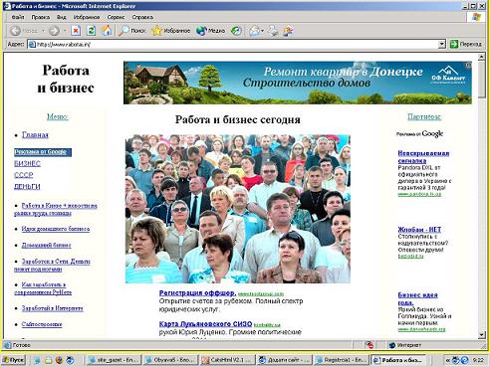This screenshot has height=367, width=490.
Task: Open the Регистрация оффшор ad link
Action: [x=197, y=293]
